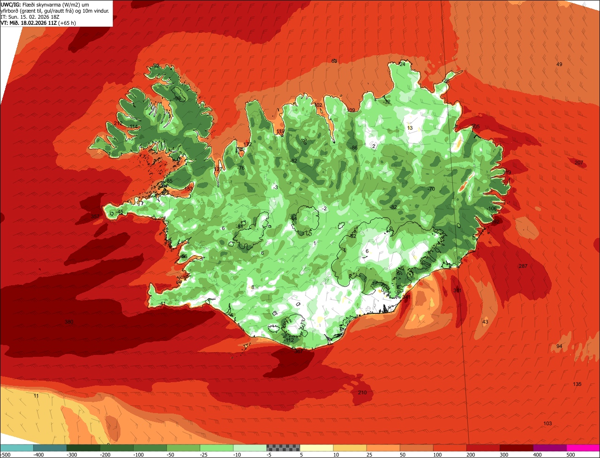
Task: Click the value 357 off the west coast
Action: coord(95,216)
